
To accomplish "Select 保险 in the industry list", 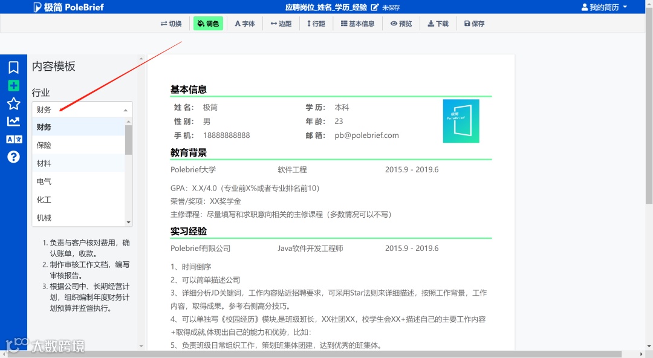I will pyautogui.click(x=78, y=145).
